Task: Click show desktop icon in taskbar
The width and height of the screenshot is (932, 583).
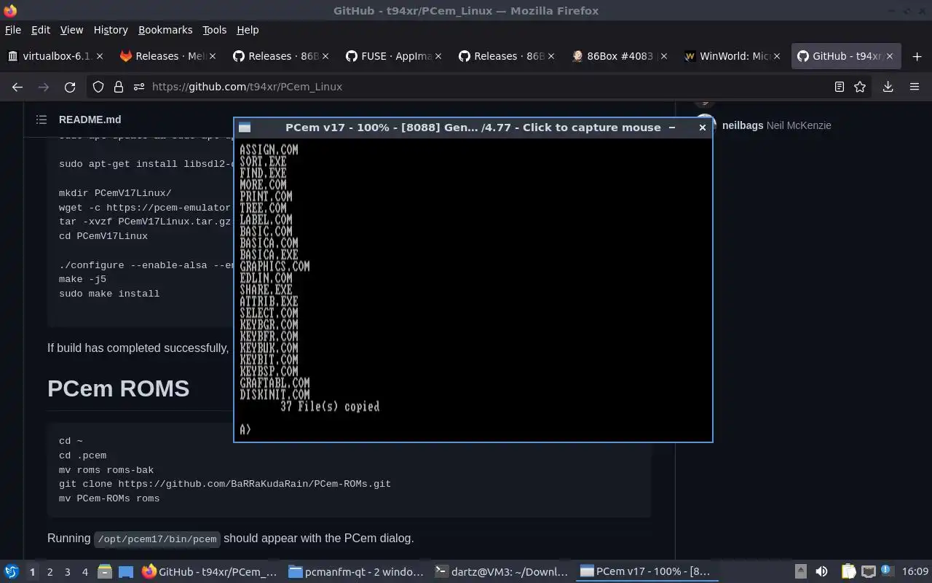Action: [126, 572]
